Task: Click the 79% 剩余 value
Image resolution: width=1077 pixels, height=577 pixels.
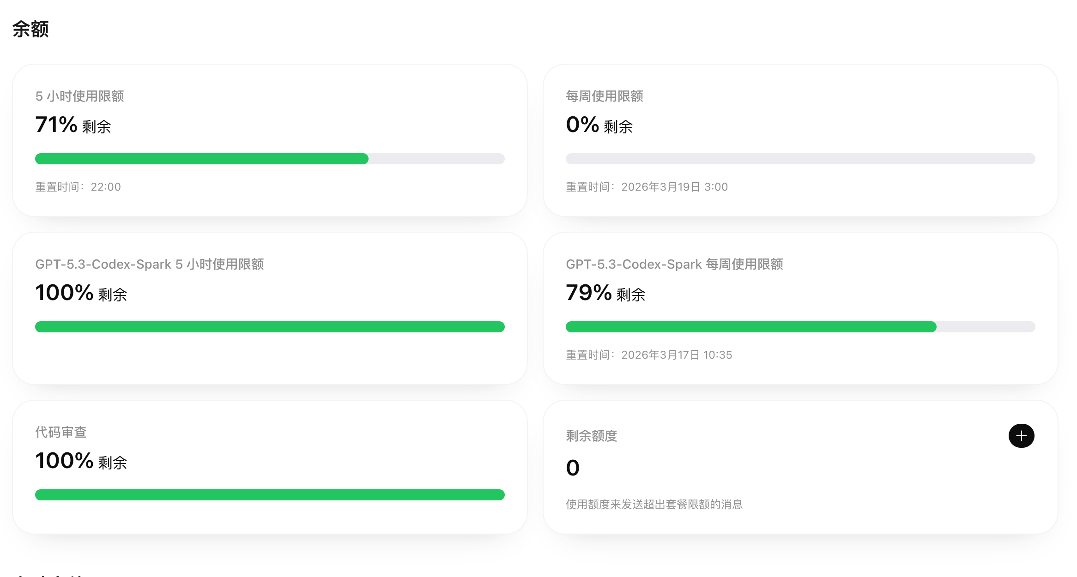Action: (x=605, y=293)
